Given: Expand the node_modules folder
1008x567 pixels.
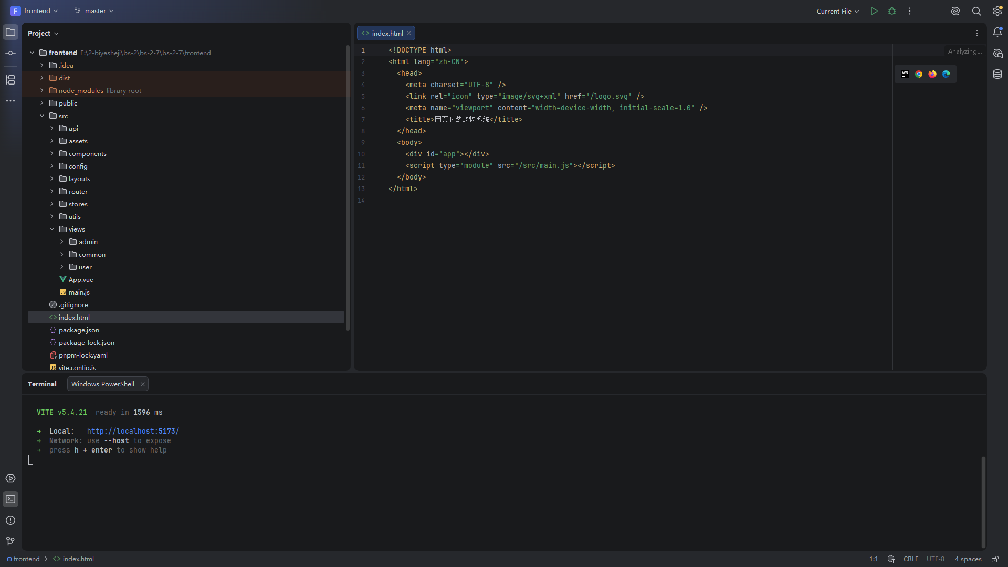Looking at the screenshot, I should 42,90.
